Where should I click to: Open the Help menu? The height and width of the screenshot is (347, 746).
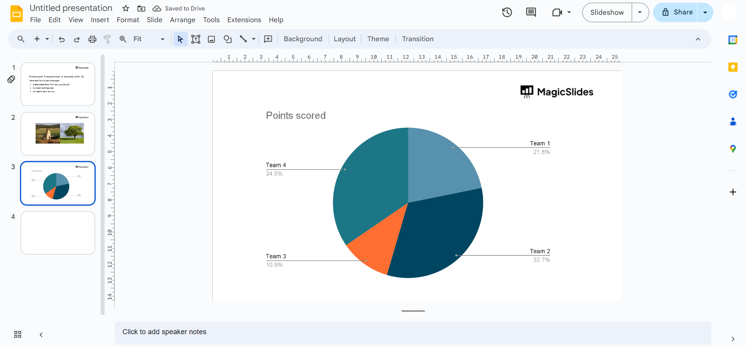point(276,20)
